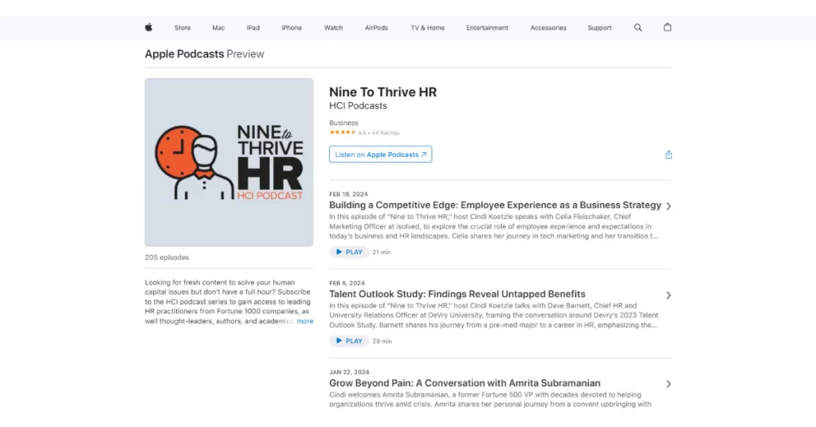Open the TV & Home menu
The width and height of the screenshot is (816, 427).
click(427, 28)
